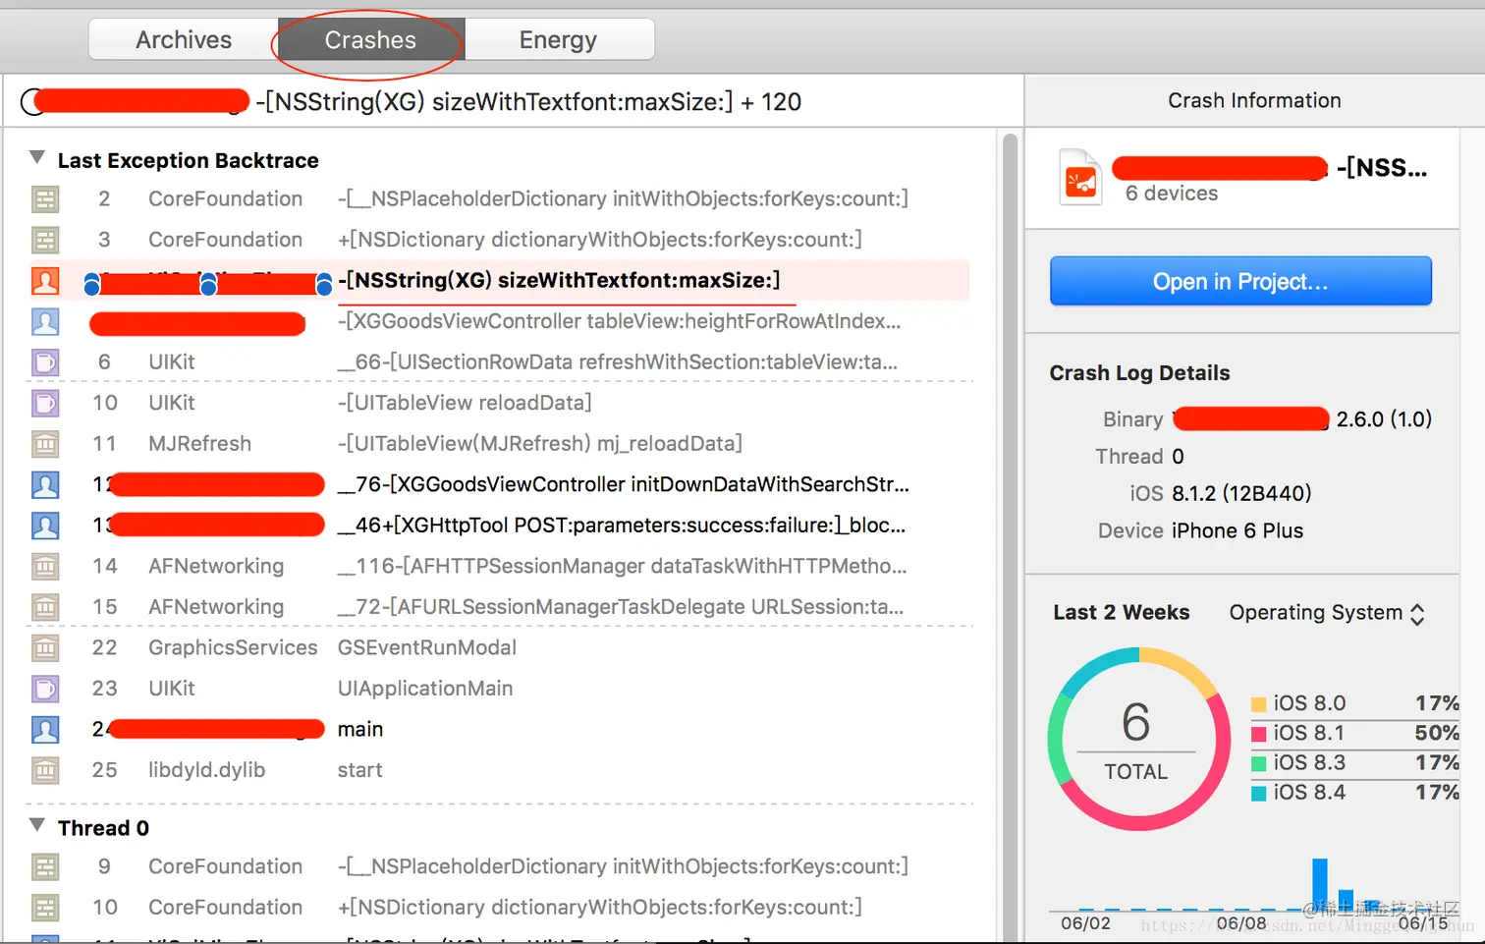Open the Energy tab
The width and height of the screenshot is (1485, 944).
558,40
